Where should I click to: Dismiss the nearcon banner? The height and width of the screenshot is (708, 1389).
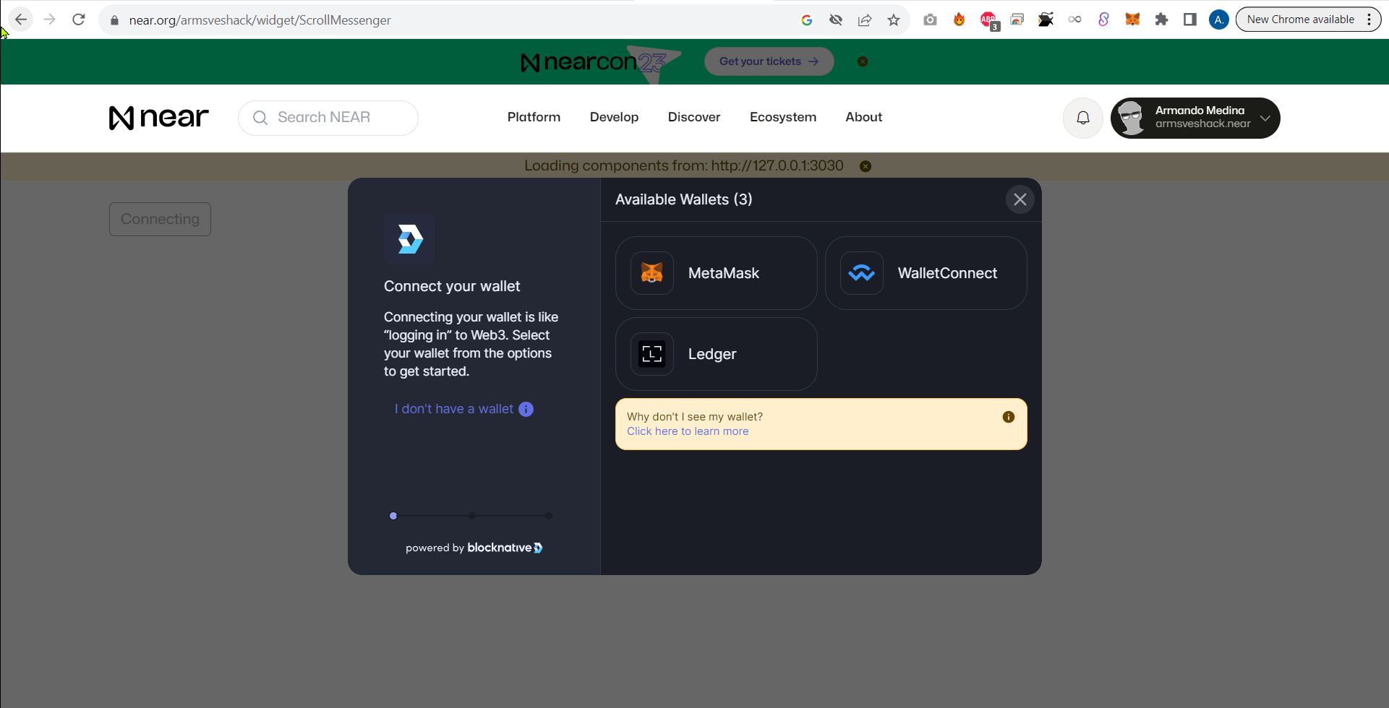coord(862,61)
